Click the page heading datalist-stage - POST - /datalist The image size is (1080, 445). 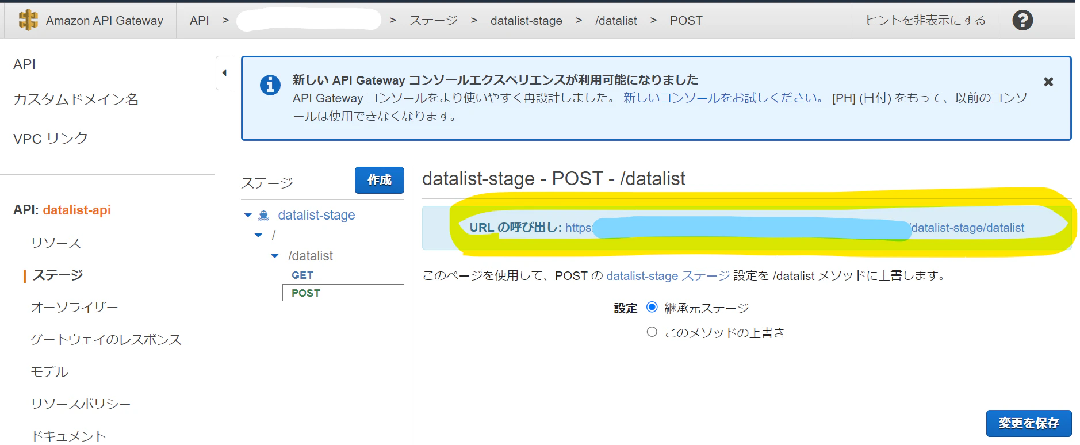tap(554, 179)
